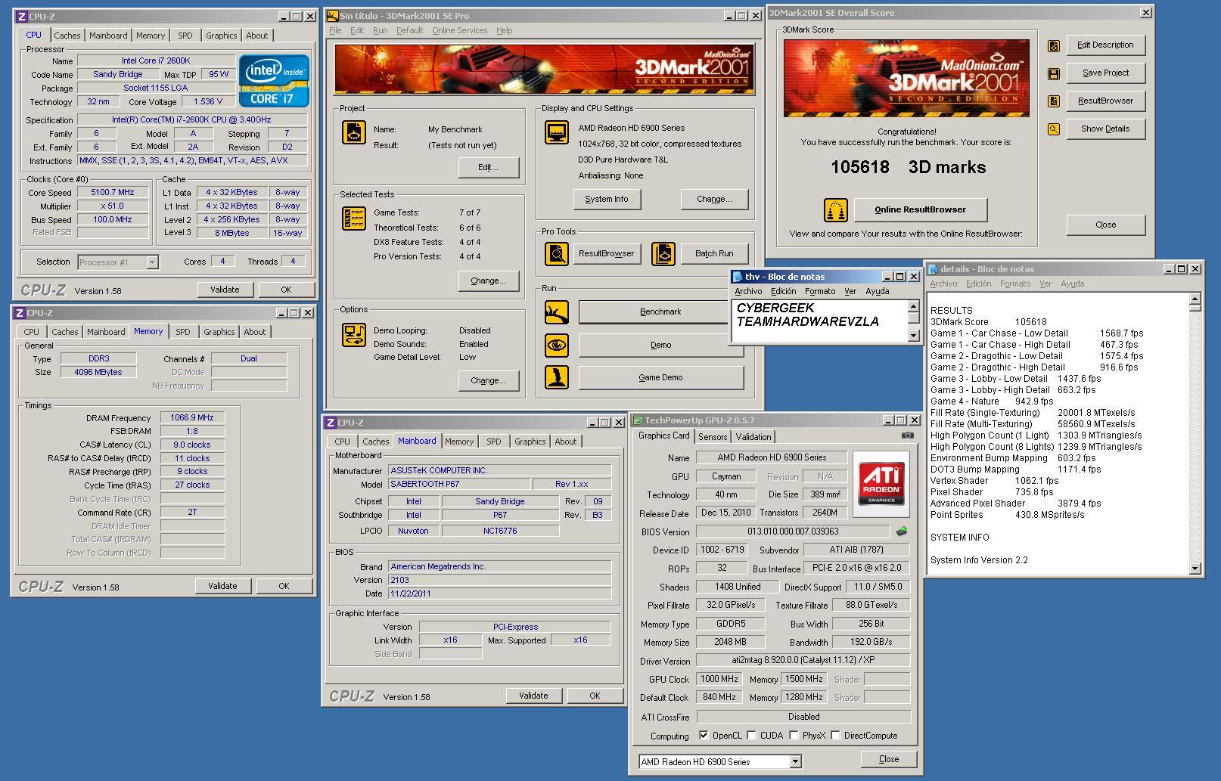The height and width of the screenshot is (781, 1221).
Task: Click the Save Project floppy icon
Action: pos(1053,73)
